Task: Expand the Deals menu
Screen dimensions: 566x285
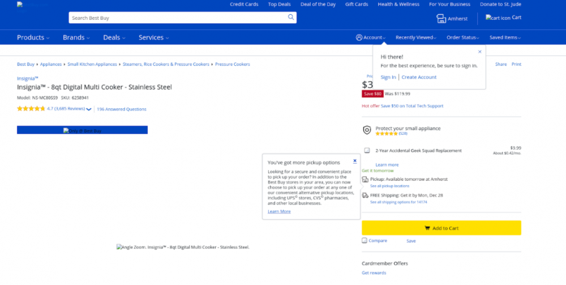Action: 114,37
